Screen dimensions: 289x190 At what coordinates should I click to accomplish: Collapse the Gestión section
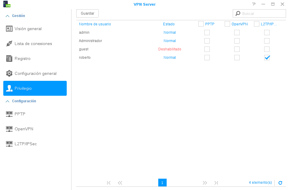8,16
